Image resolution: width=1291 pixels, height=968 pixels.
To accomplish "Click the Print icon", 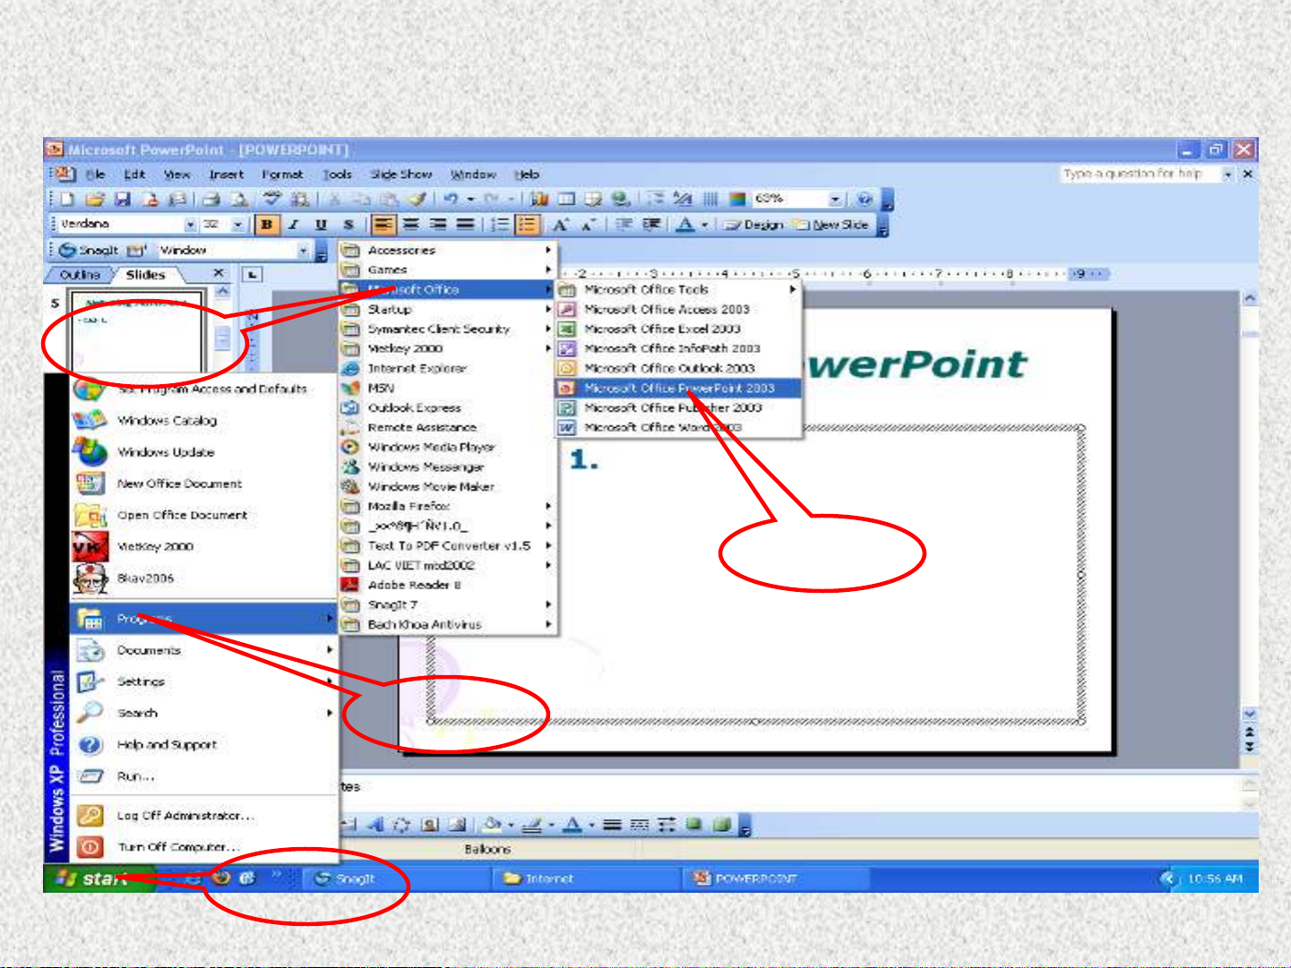I will [x=211, y=199].
